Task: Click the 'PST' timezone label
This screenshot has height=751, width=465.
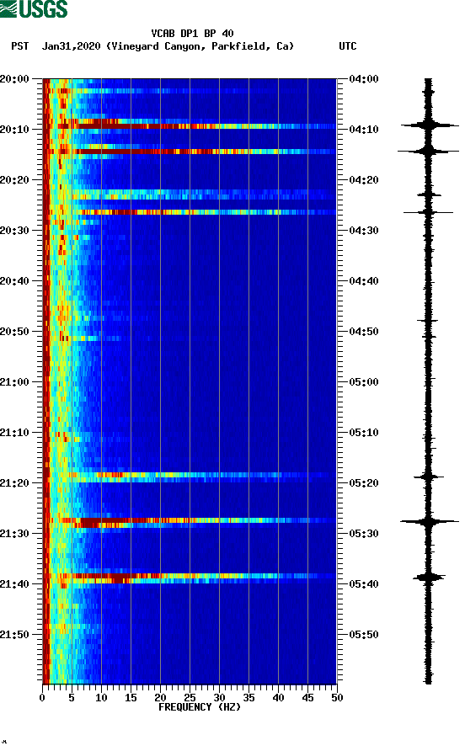Action: tap(20, 46)
